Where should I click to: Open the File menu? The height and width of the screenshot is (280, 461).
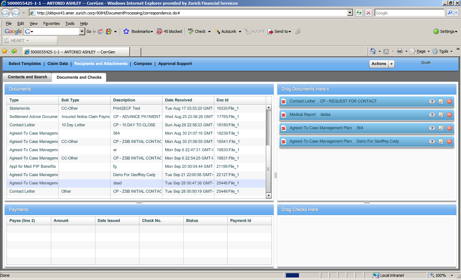[x=9, y=23]
